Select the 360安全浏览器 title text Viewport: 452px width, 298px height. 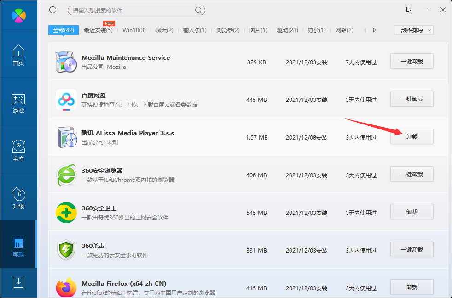coord(102,170)
